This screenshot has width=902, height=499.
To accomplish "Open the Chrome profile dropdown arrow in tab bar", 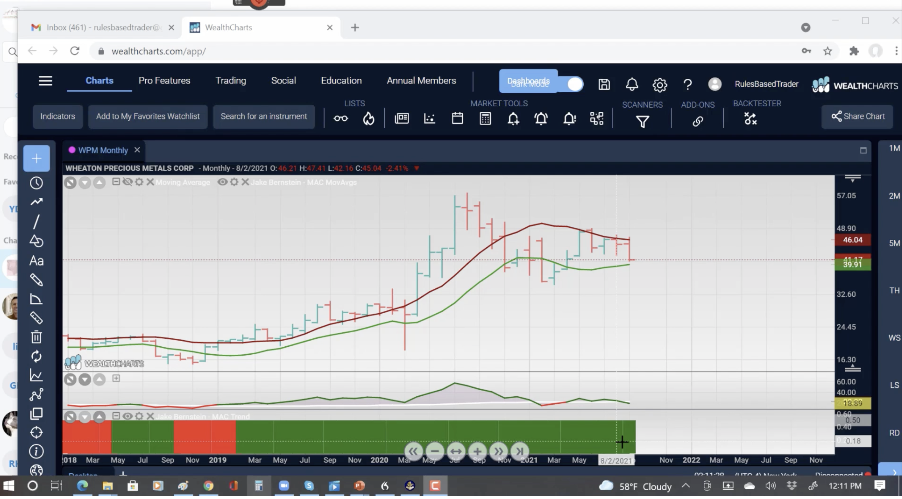I will pyautogui.click(x=806, y=28).
